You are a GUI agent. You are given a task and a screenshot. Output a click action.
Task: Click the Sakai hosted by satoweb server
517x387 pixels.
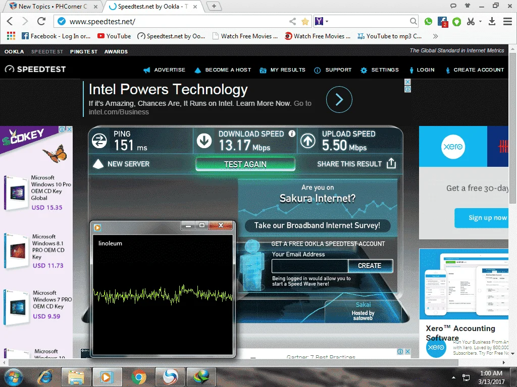tap(363, 311)
